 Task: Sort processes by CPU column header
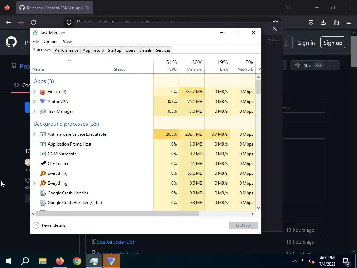(166, 65)
